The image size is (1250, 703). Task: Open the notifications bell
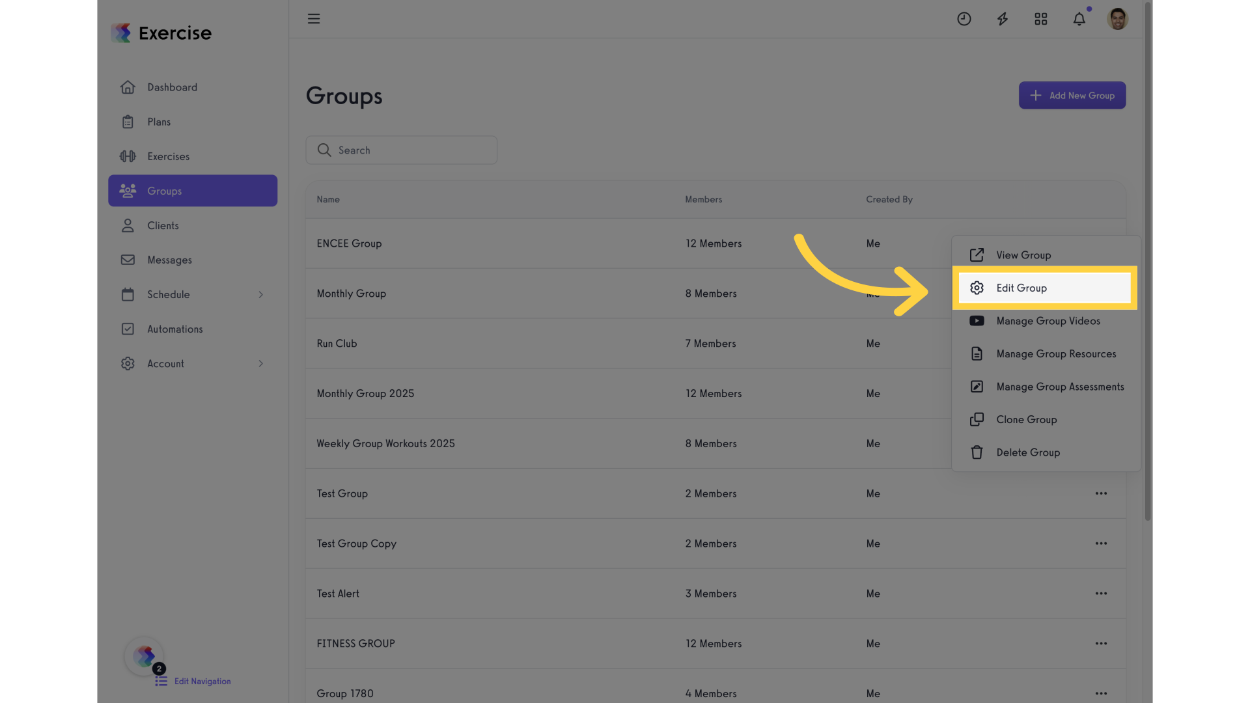(1079, 19)
